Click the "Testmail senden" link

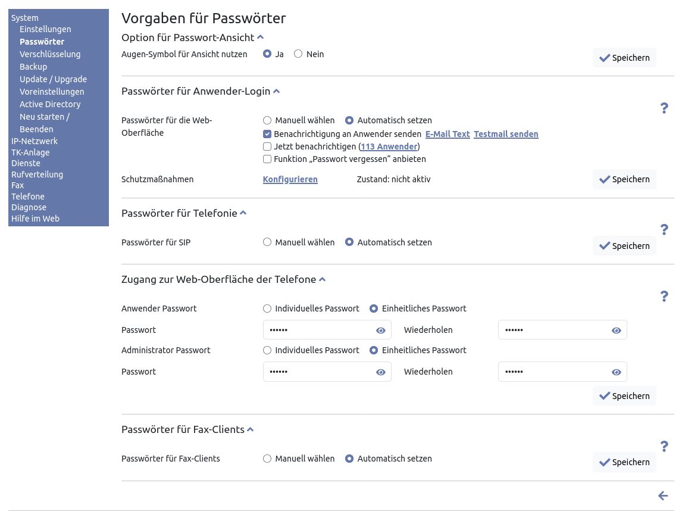506,134
